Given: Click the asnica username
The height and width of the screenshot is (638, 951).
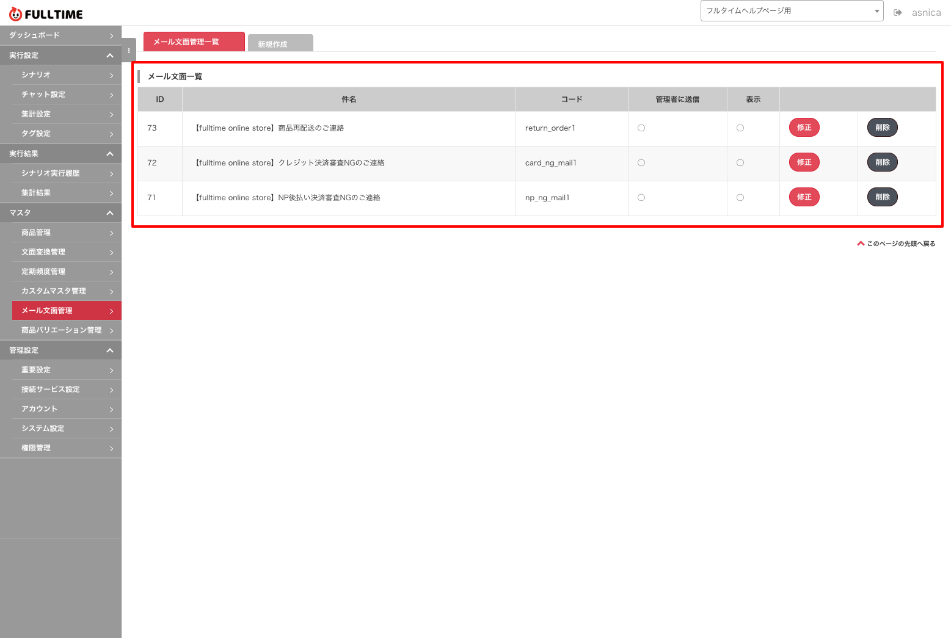Looking at the screenshot, I should coord(926,12).
